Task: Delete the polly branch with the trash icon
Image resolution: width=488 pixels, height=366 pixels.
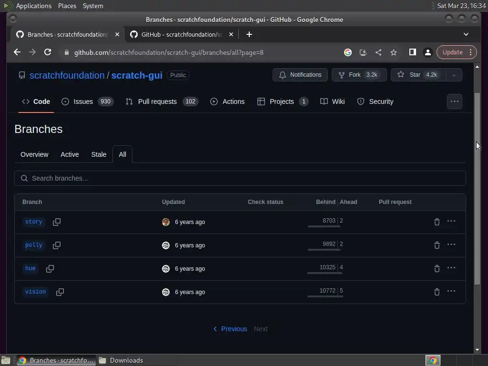Action: [x=437, y=245]
